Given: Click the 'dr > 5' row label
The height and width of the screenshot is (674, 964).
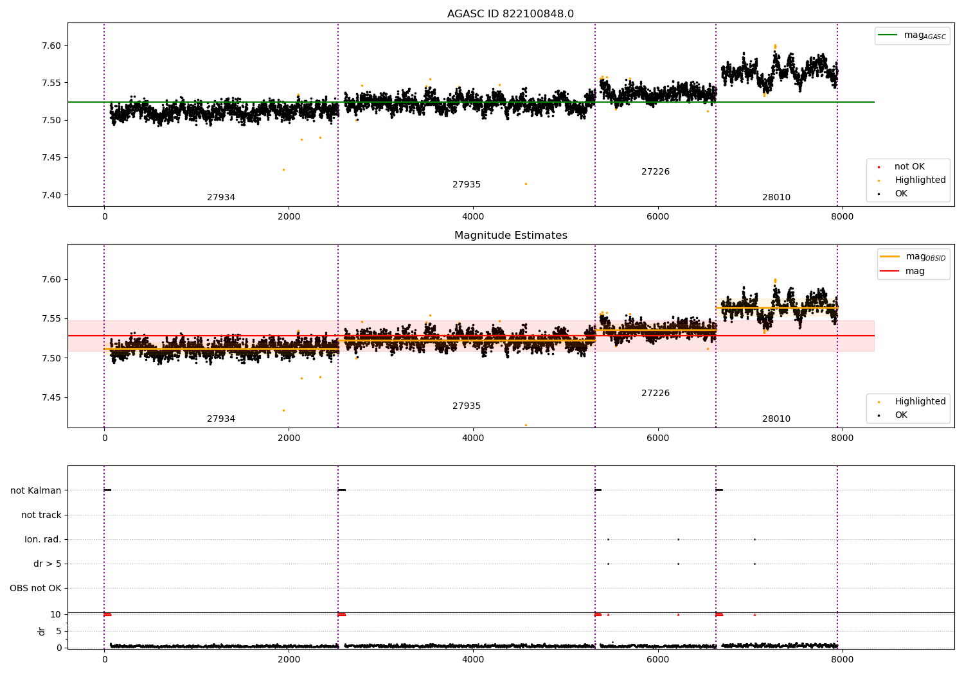Looking at the screenshot, I should point(48,564).
